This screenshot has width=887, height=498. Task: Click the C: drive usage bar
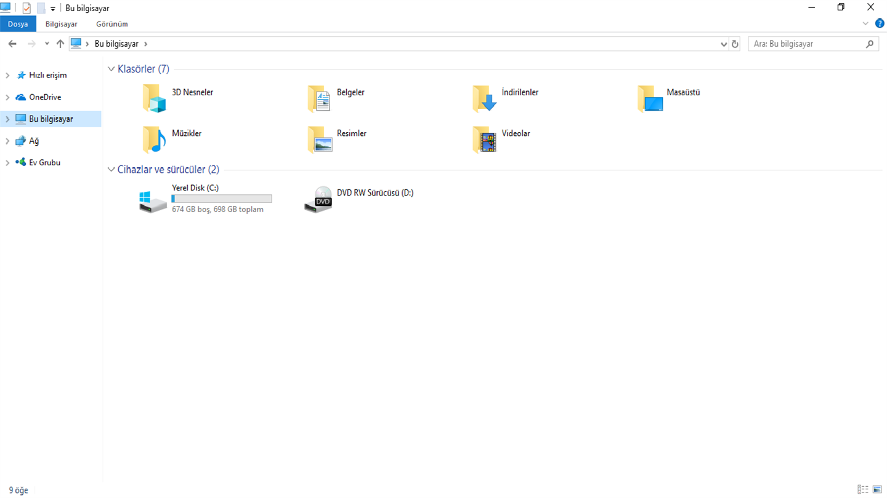(x=222, y=199)
